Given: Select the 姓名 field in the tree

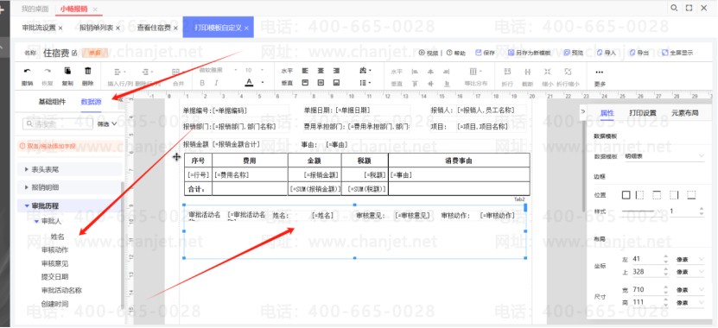Looking at the screenshot, I should coord(57,237).
